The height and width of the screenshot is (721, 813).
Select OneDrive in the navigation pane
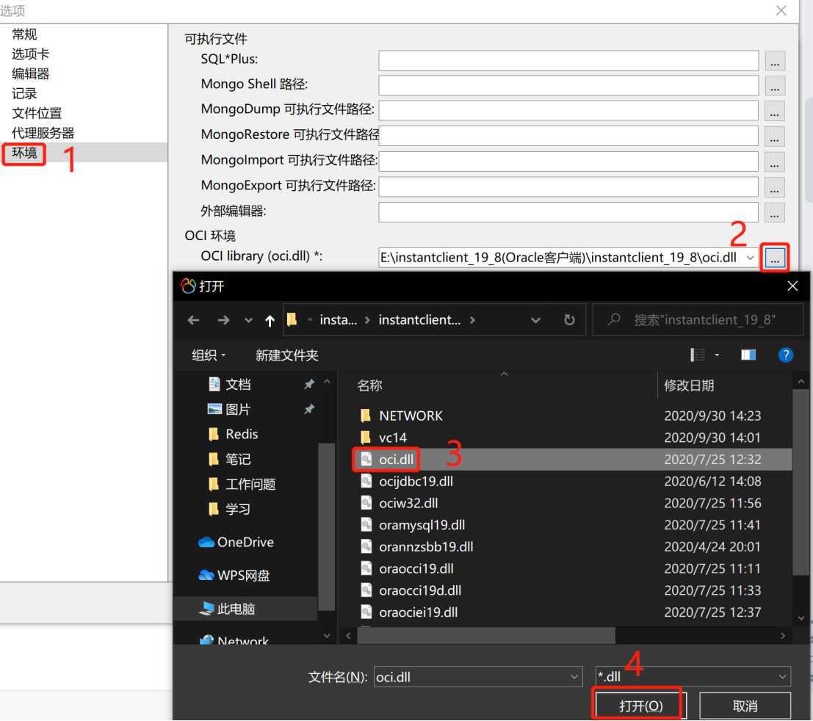tap(245, 542)
